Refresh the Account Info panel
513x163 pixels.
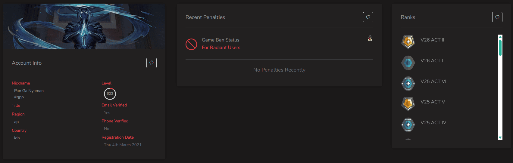[152, 63]
